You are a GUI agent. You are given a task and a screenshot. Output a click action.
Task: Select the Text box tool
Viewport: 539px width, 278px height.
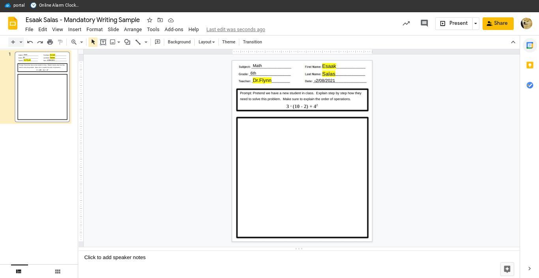103,42
